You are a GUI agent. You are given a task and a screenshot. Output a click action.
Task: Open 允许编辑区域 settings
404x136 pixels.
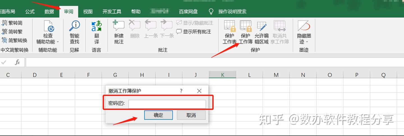pyautogui.click(x=261, y=32)
